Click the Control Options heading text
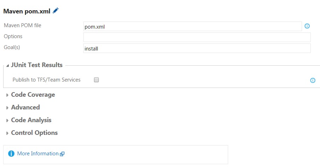320x167 pixels. tap(34, 133)
